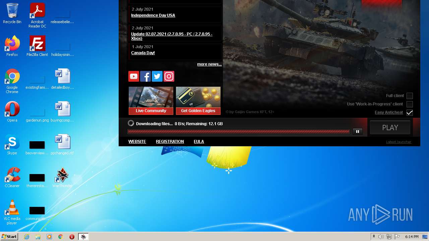
Task: Open the Action Center flag icon
Action: 397,237
